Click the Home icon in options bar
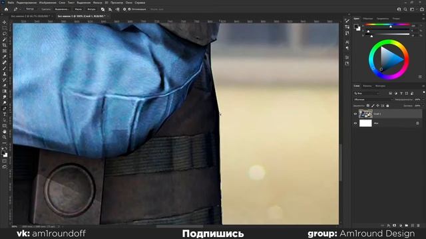 pyautogui.click(x=6, y=9)
